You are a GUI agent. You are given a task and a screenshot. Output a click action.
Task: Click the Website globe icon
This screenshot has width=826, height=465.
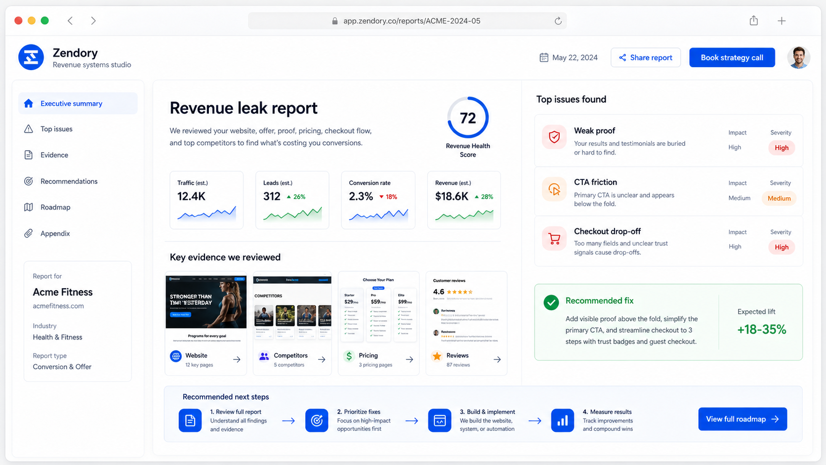[x=176, y=356]
